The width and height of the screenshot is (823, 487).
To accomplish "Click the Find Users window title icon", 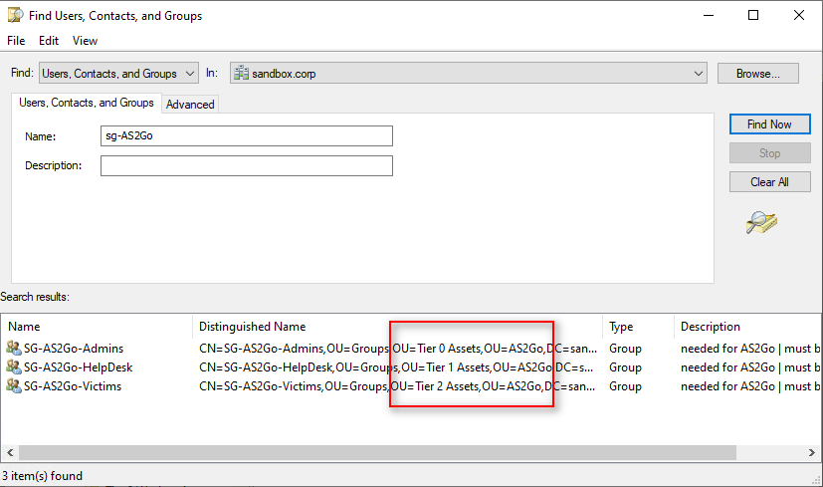I will click(x=15, y=16).
